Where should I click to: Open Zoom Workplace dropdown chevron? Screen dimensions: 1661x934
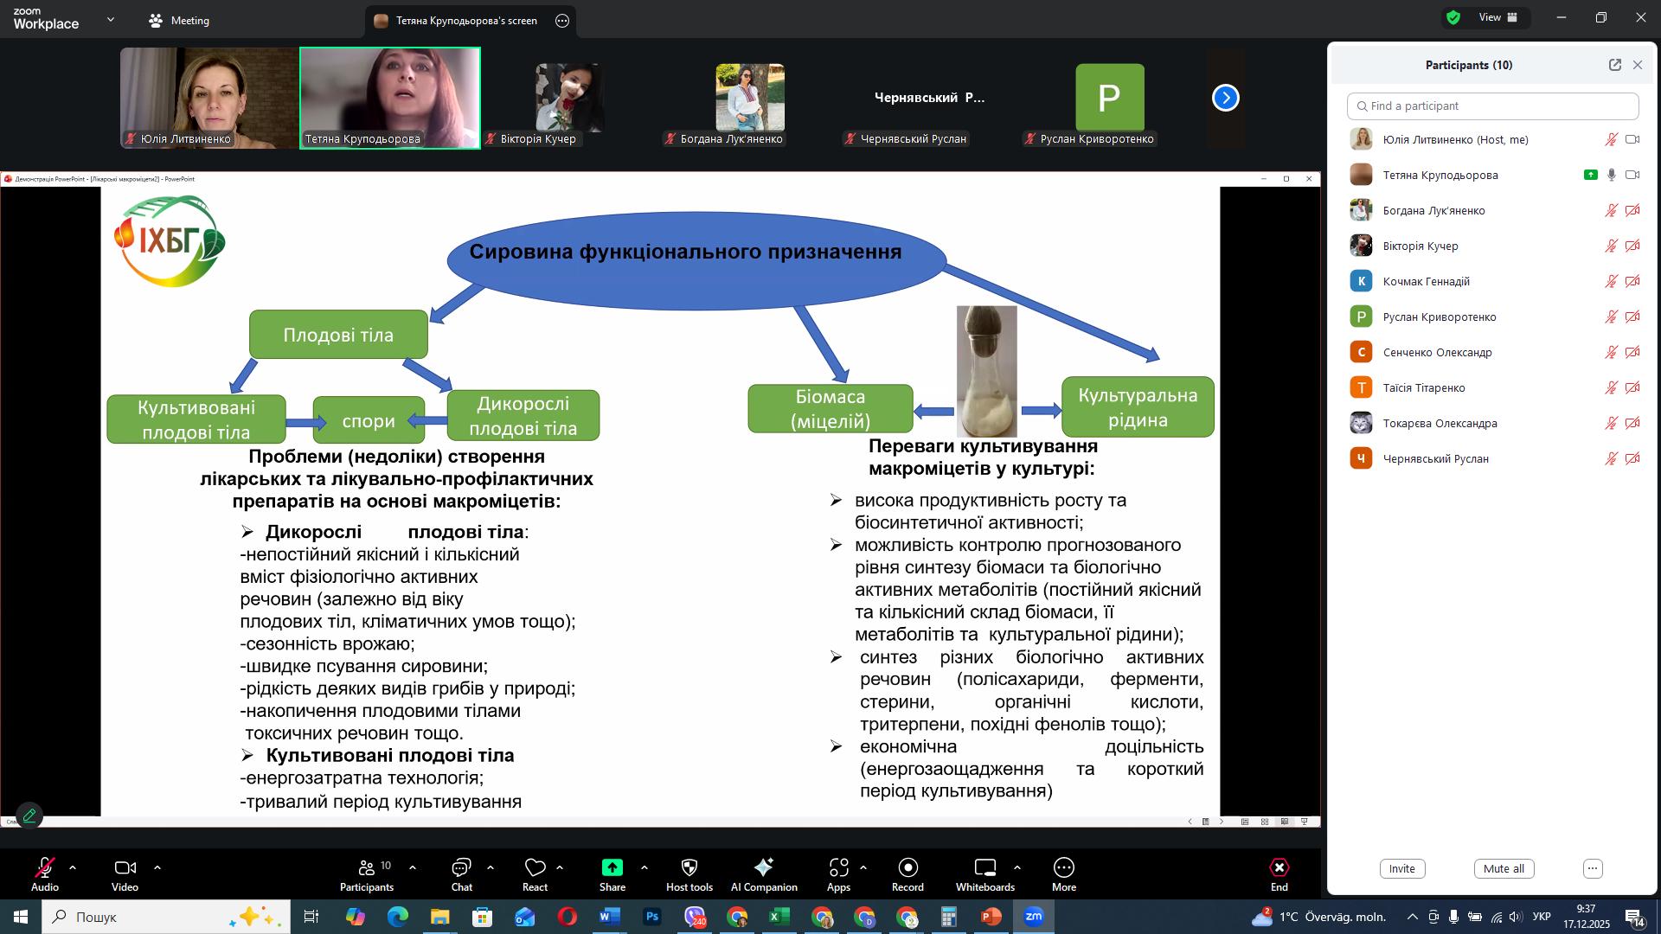[110, 20]
